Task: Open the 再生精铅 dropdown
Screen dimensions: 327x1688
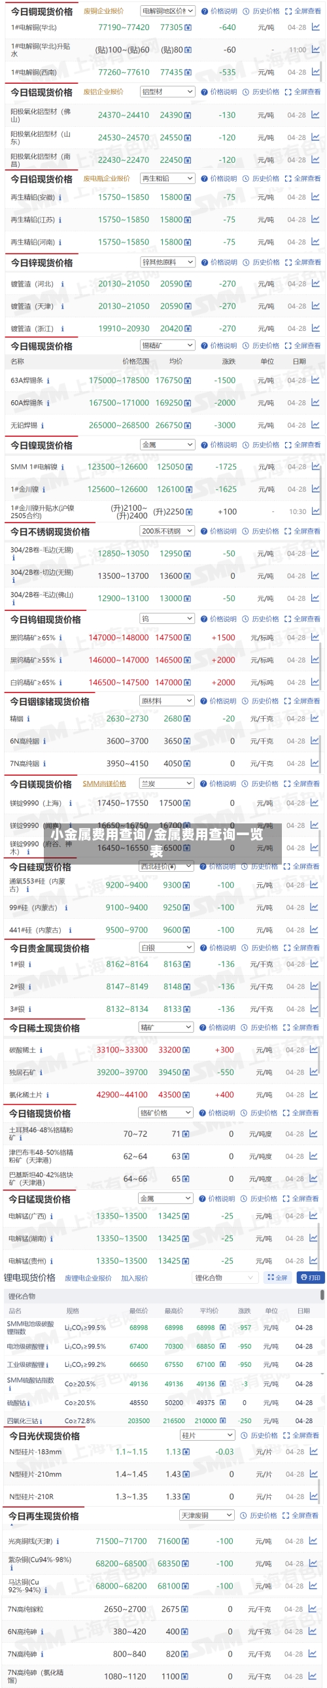Action: pos(168,179)
